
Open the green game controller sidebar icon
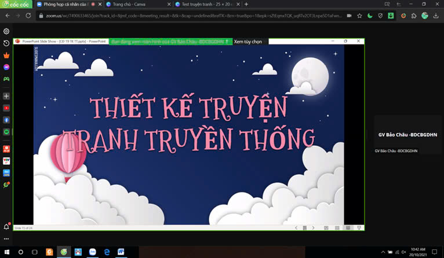(6, 79)
